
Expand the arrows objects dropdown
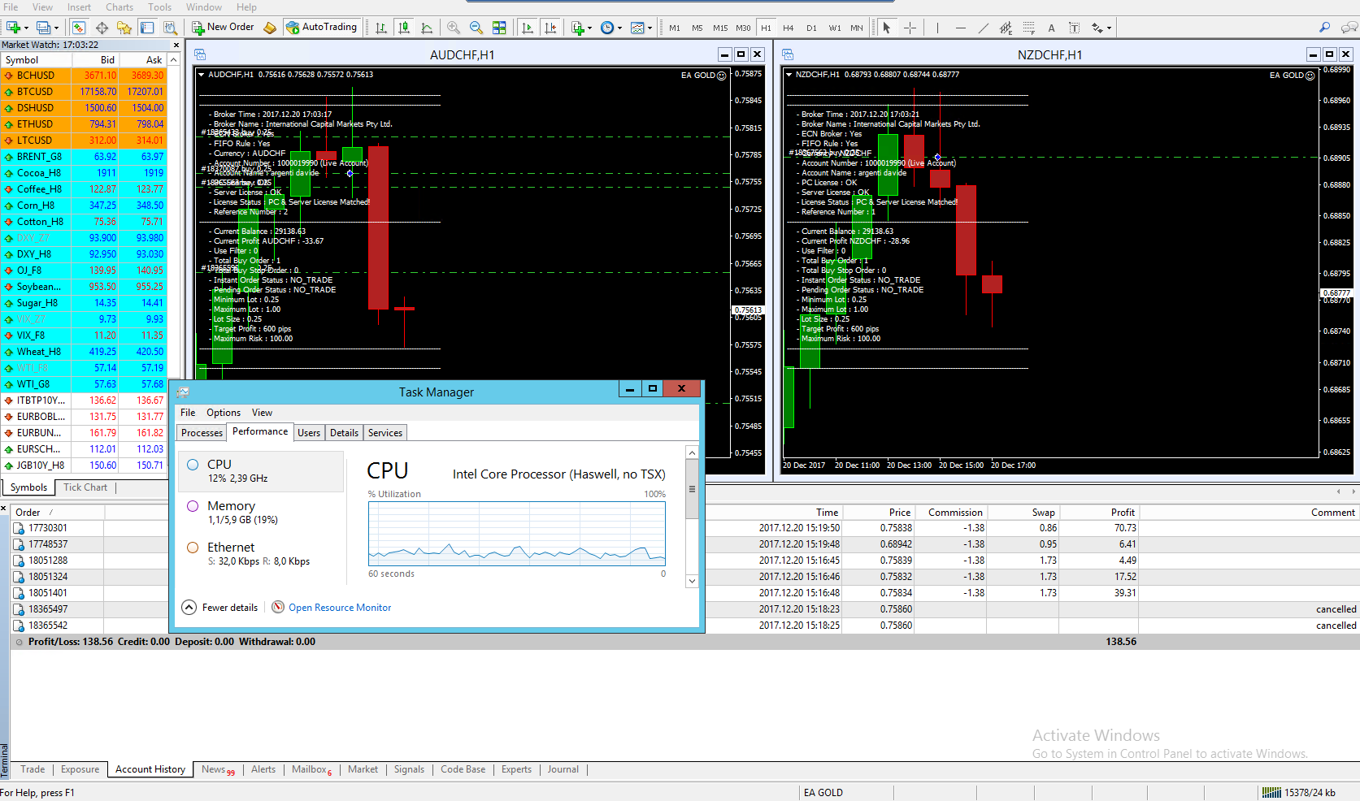tap(1109, 28)
